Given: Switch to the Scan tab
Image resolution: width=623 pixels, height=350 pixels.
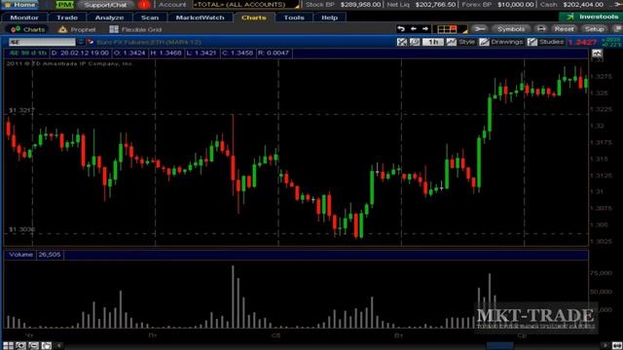Looking at the screenshot, I should click(x=150, y=17).
